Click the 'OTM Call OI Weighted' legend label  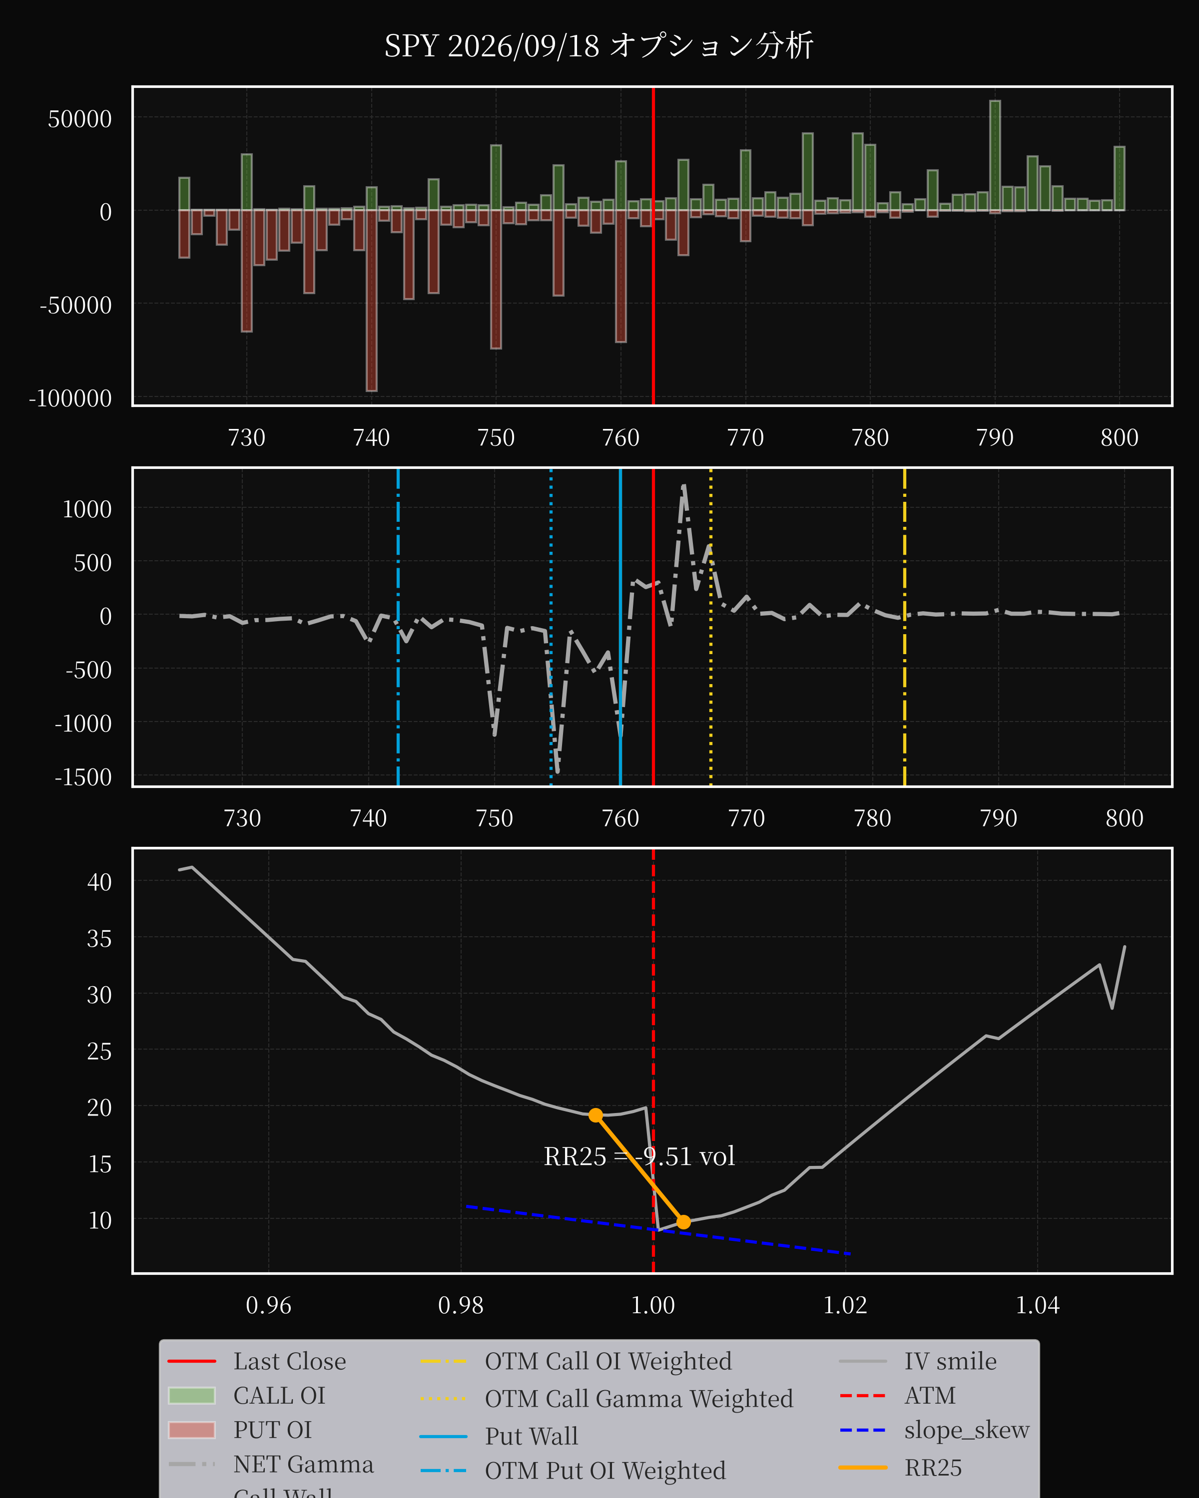608,1361
